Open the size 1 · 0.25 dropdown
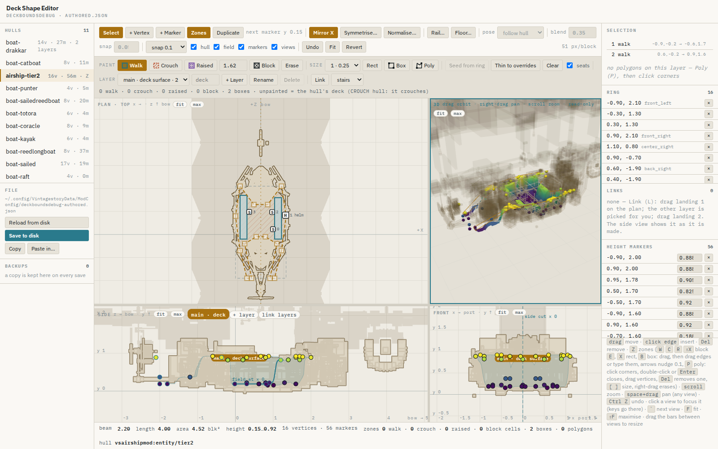718x449 pixels. (342, 66)
